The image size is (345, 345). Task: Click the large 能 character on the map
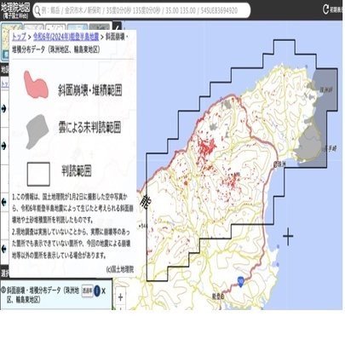pos(145,202)
